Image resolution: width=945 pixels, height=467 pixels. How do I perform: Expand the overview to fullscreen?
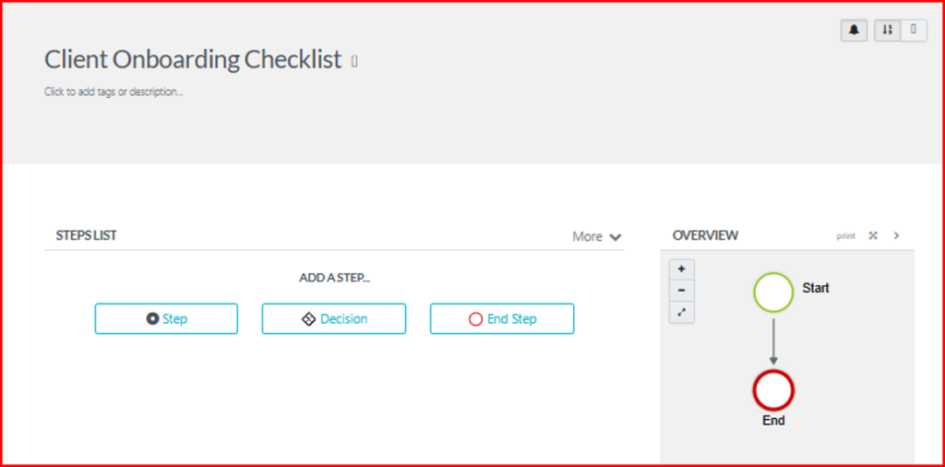[x=873, y=236]
